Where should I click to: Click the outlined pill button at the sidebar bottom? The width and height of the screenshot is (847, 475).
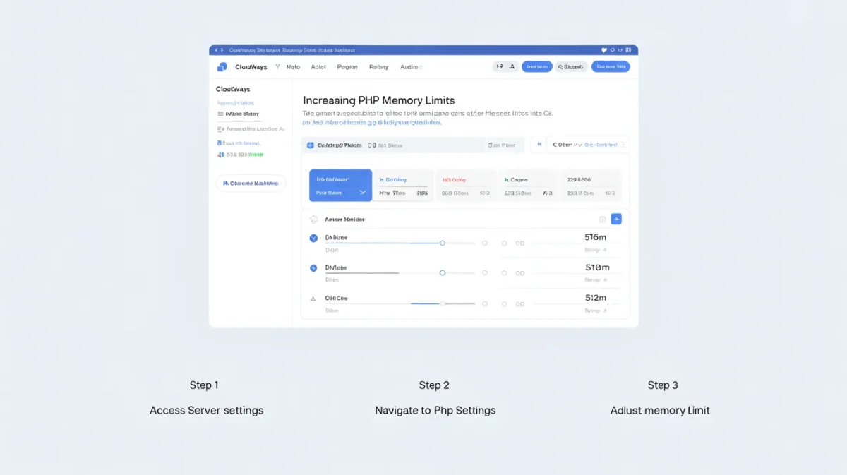coord(251,183)
